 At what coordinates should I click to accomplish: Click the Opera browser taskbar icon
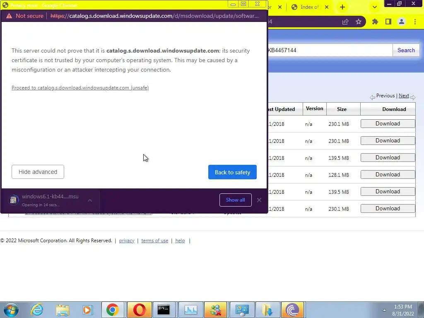139,310
